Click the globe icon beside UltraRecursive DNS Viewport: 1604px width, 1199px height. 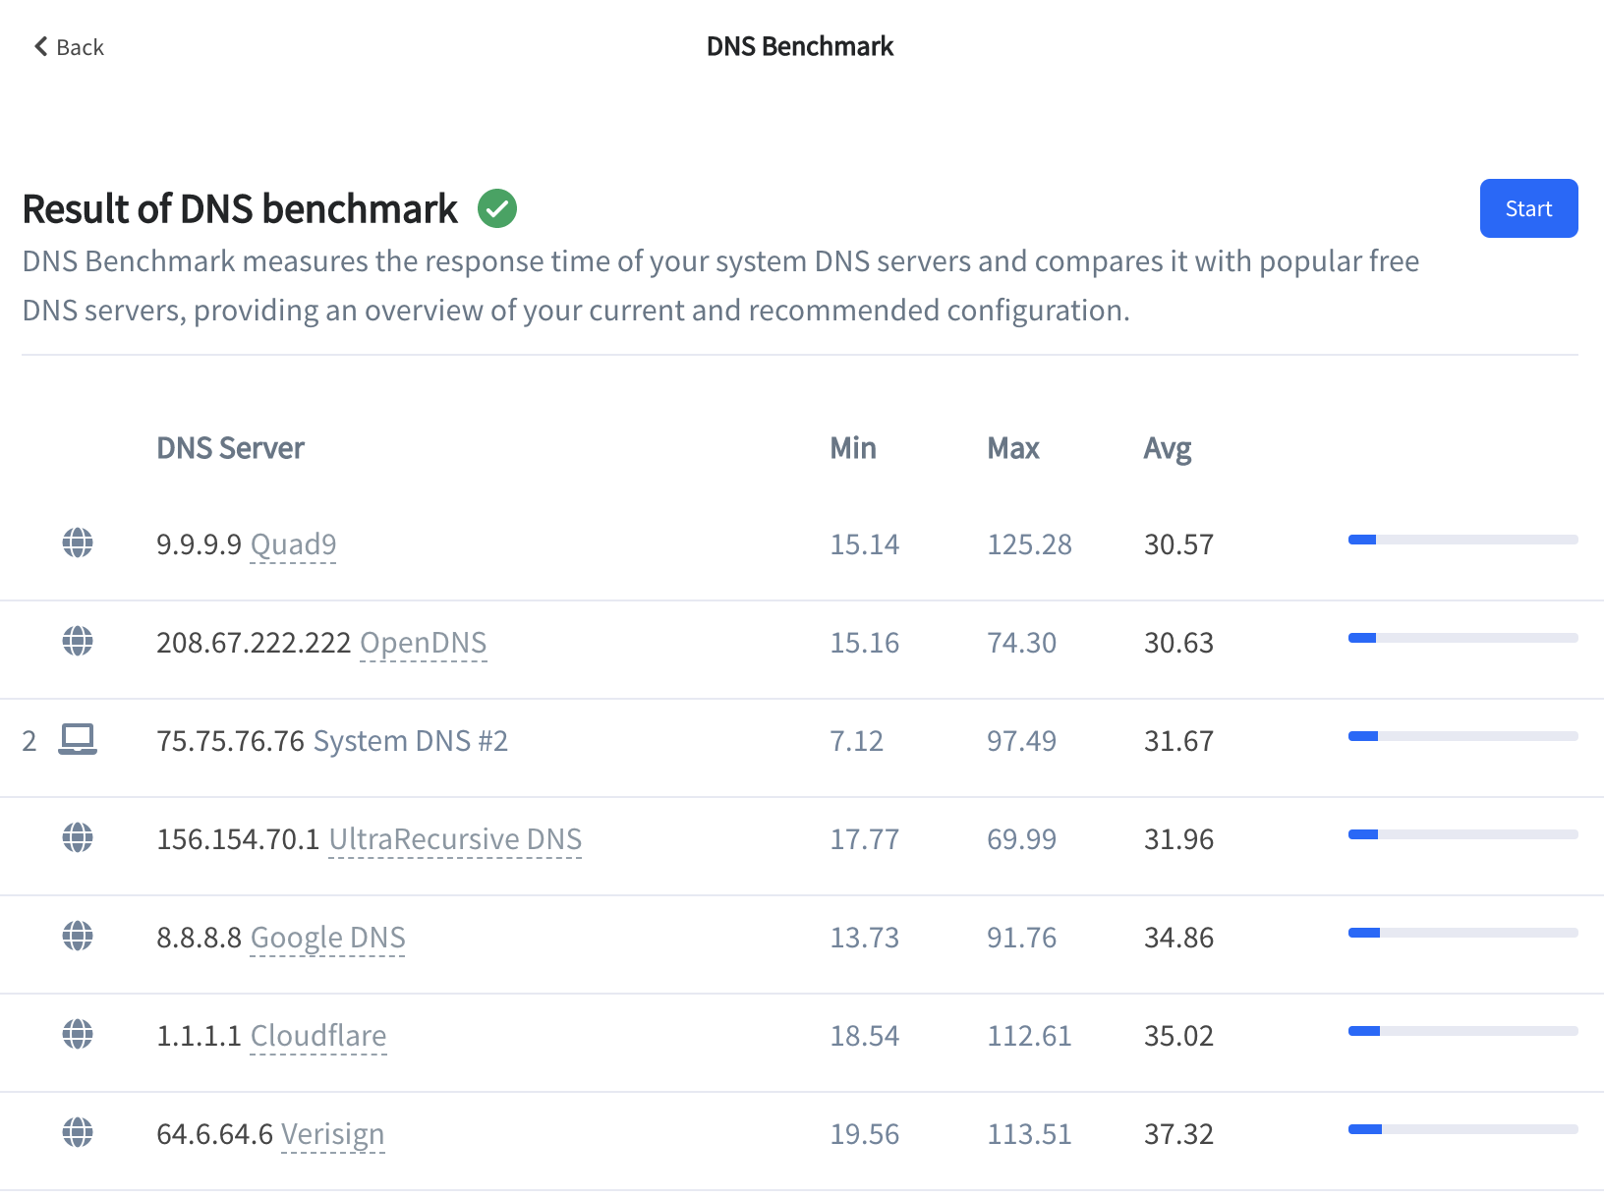coord(78,837)
